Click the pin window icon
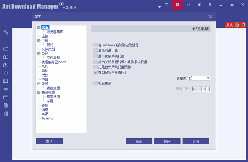 [x=210, y=5]
